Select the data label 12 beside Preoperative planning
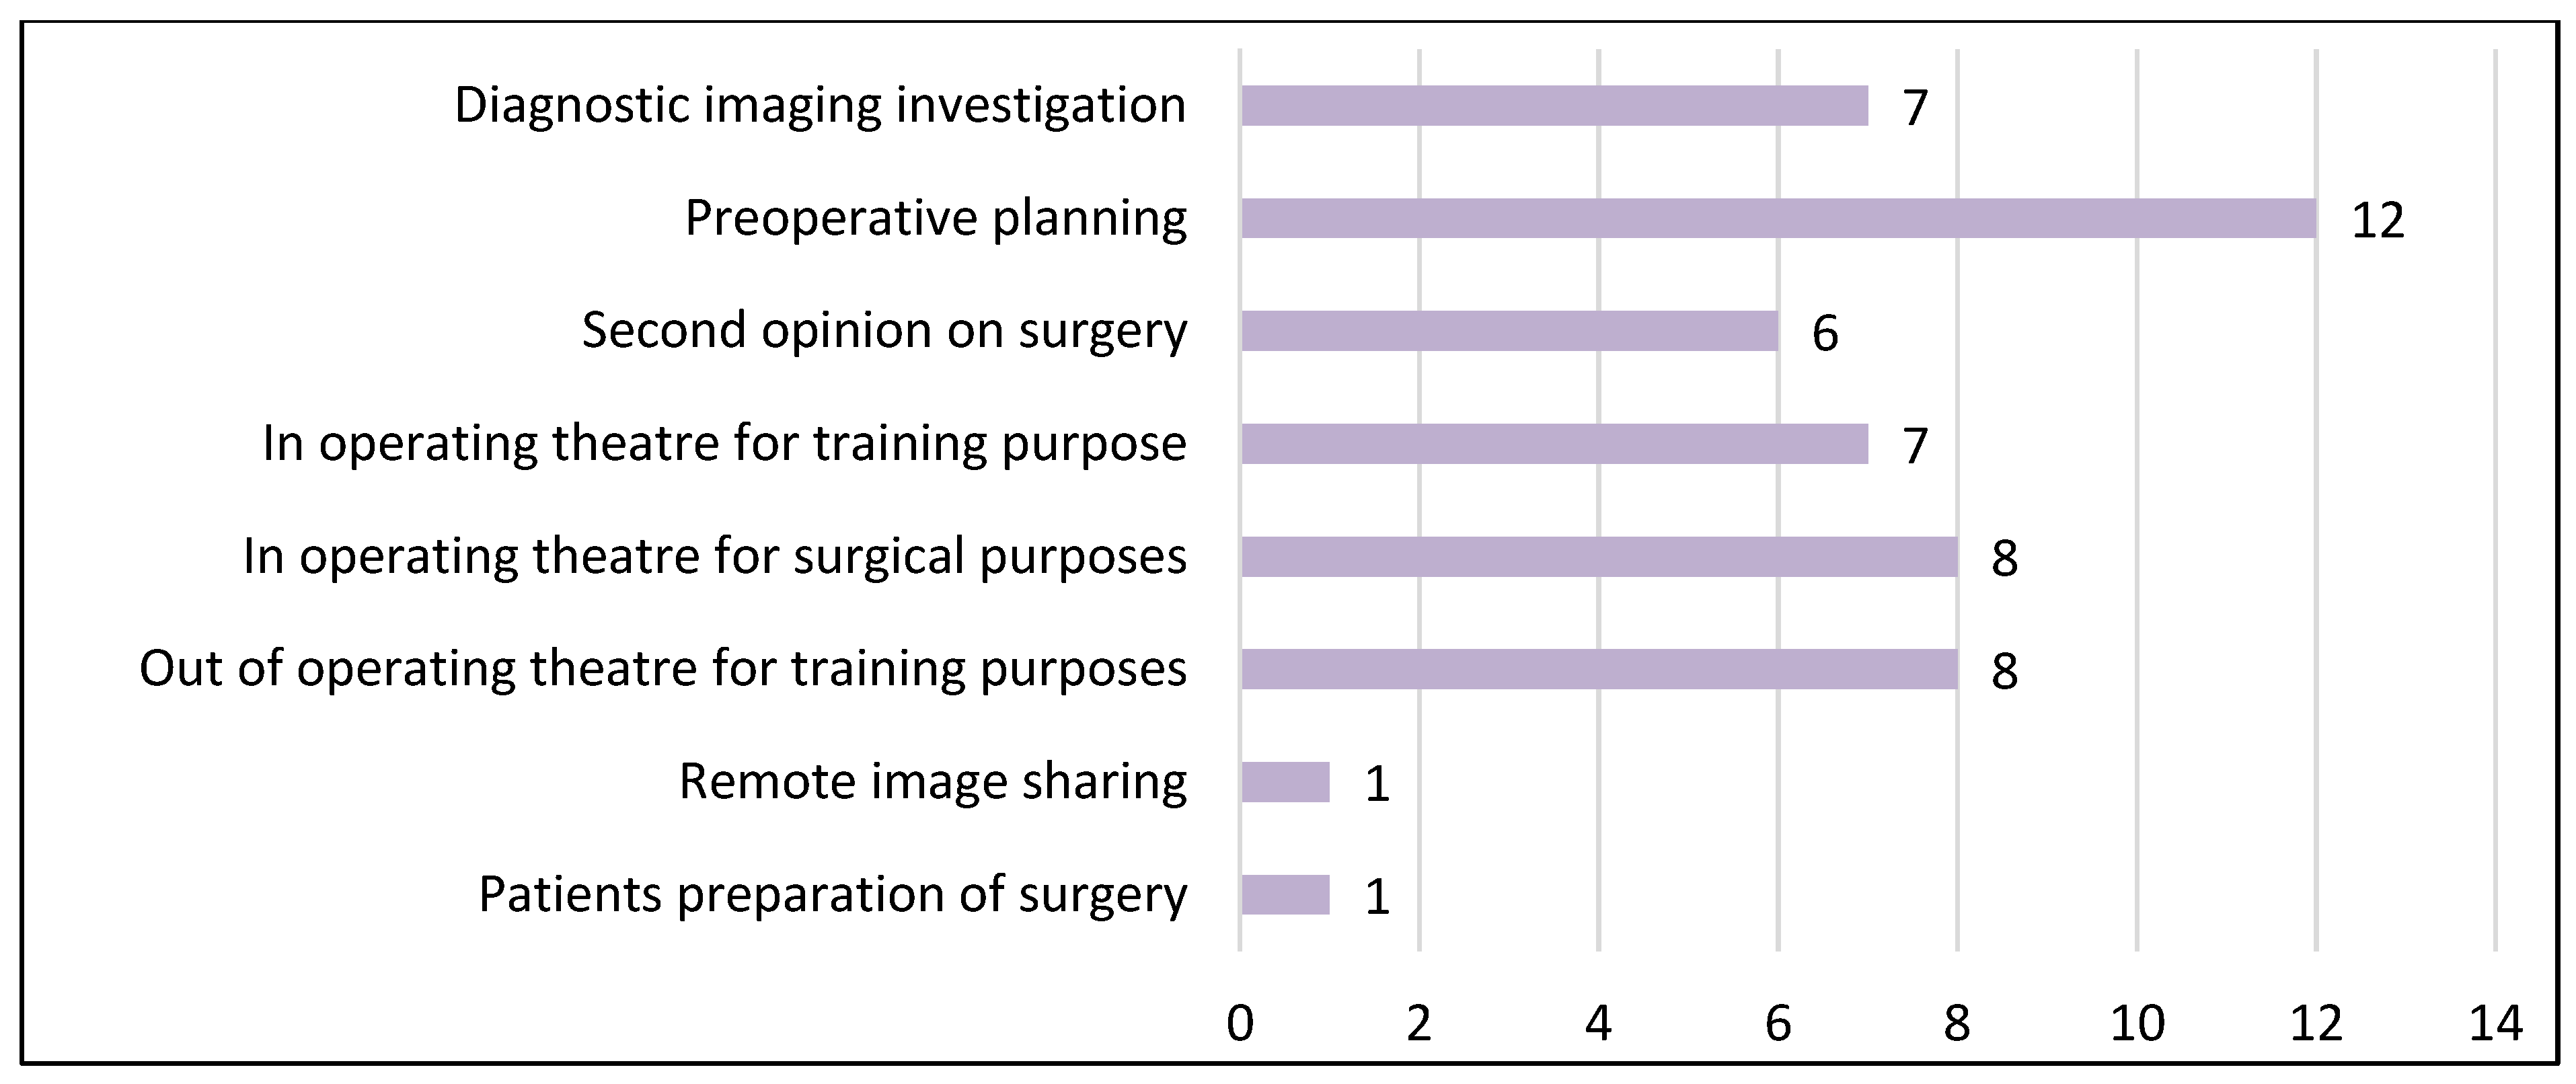2576x1084 pixels. [x=2377, y=220]
